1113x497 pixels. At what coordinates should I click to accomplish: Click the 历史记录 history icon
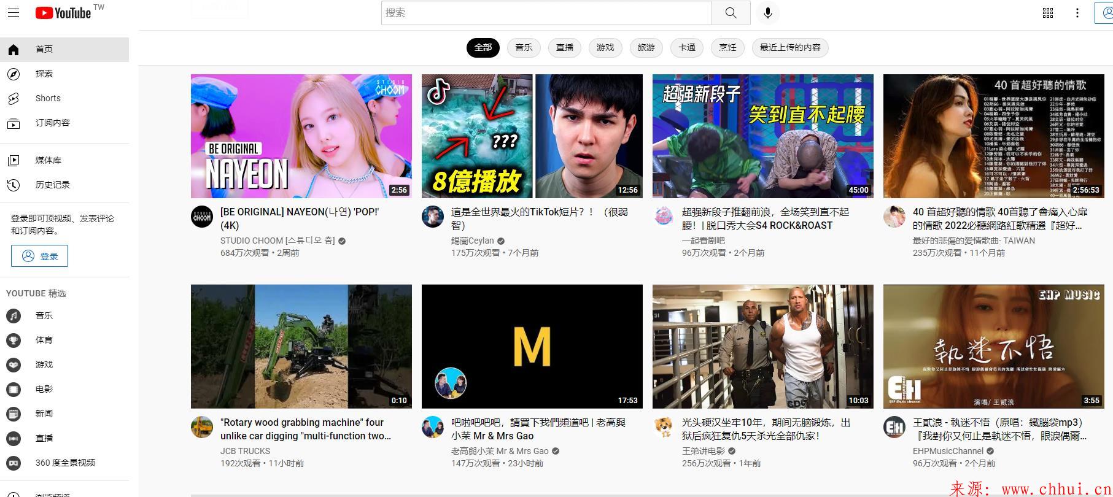14,185
